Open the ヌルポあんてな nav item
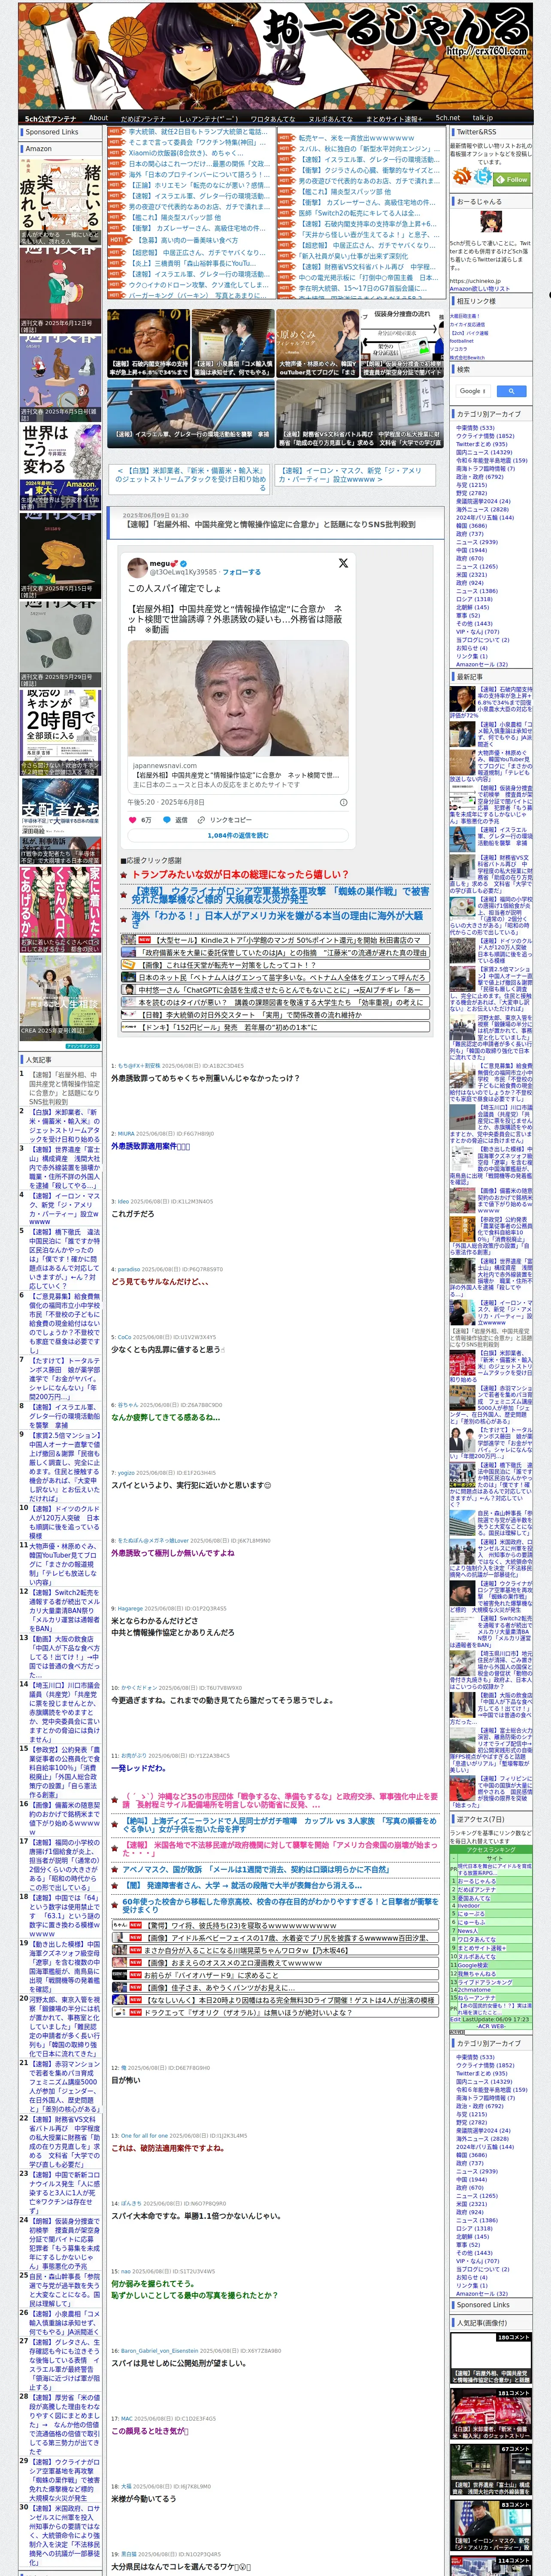Screen dimensions: 551x2576 click(x=330, y=118)
